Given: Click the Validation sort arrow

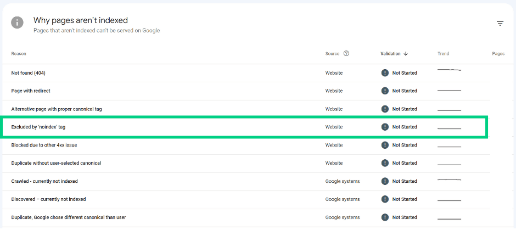Looking at the screenshot, I should coord(406,54).
